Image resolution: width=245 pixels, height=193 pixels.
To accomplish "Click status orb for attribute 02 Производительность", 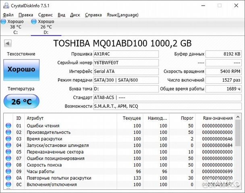I will [8, 132].
